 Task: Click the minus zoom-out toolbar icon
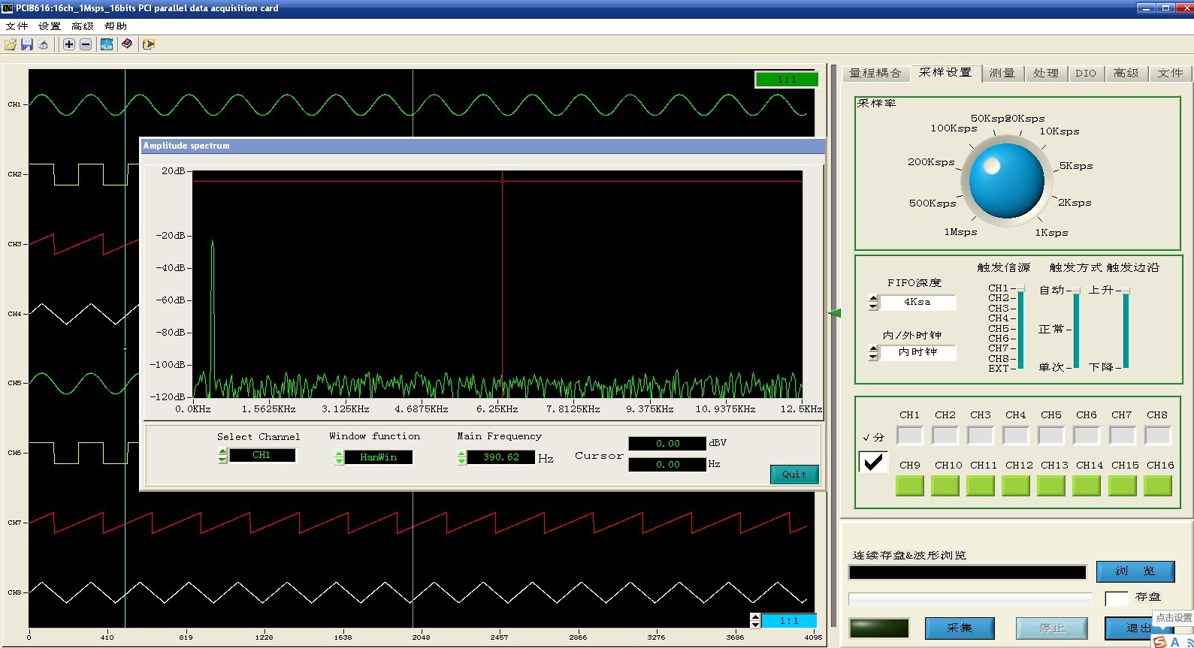86,45
